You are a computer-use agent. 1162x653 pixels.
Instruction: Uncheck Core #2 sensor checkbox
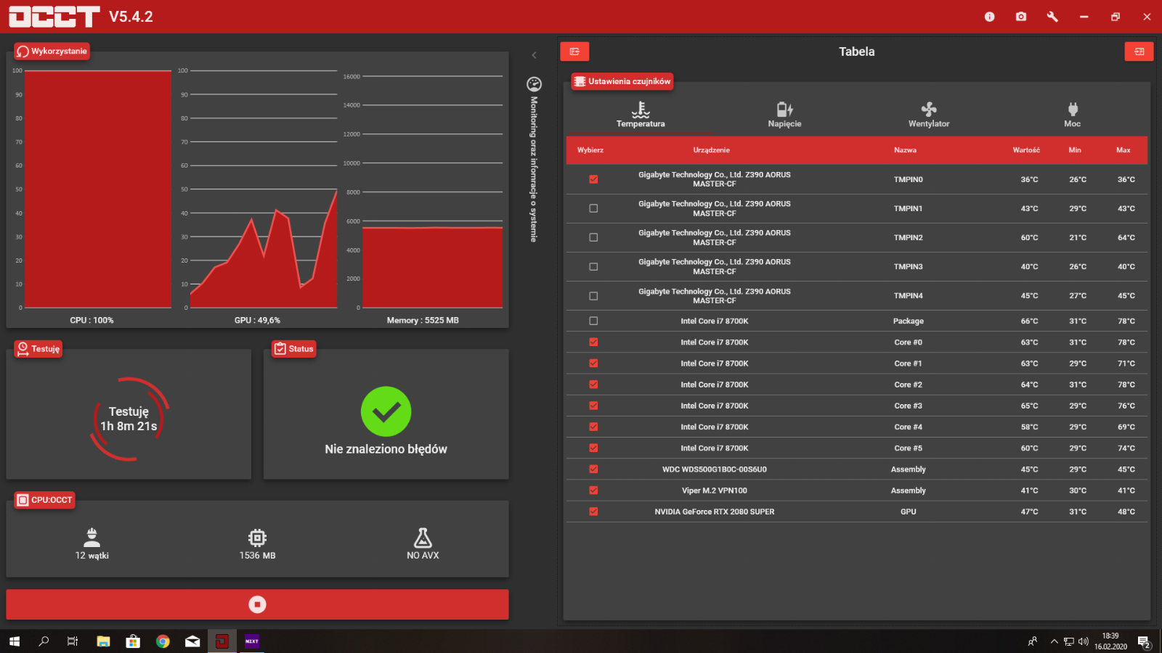[593, 385]
